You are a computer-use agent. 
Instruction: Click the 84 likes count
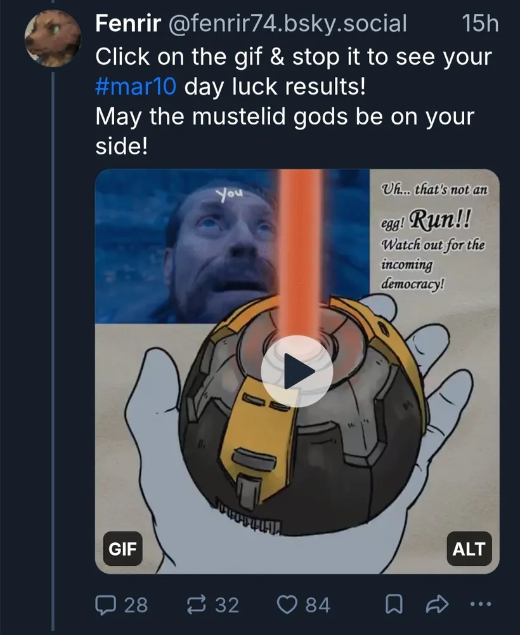pos(318,605)
